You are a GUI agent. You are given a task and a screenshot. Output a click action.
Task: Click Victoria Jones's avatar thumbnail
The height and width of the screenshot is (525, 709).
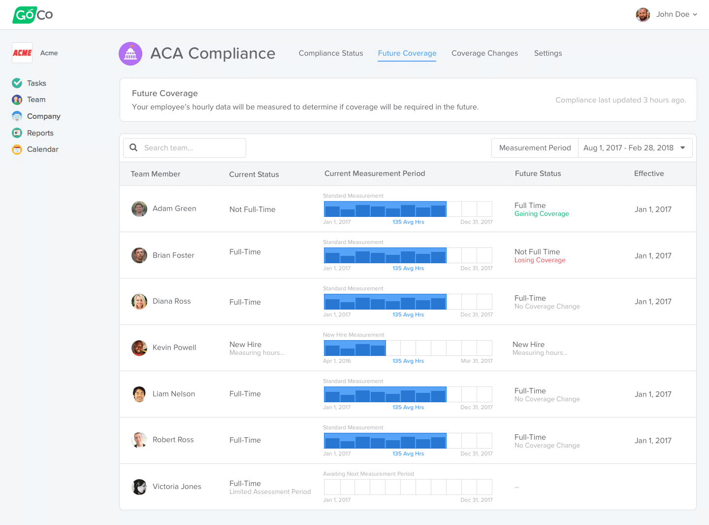(x=139, y=487)
